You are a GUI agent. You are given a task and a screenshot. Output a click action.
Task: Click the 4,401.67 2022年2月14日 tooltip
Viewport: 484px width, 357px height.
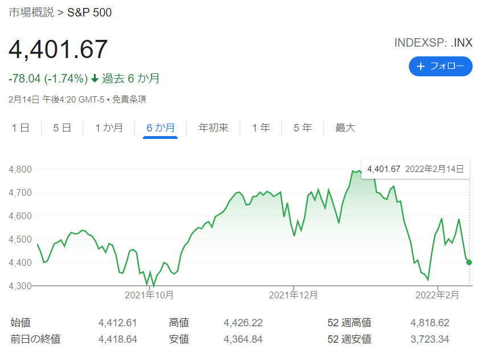[416, 169]
